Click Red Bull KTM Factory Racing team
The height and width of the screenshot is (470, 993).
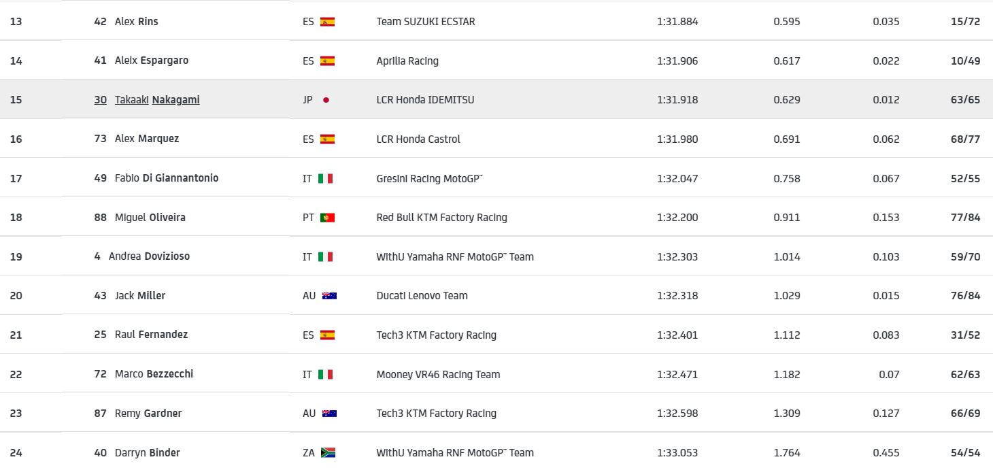(441, 218)
